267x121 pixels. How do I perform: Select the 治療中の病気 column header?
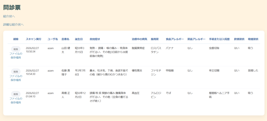139,39
